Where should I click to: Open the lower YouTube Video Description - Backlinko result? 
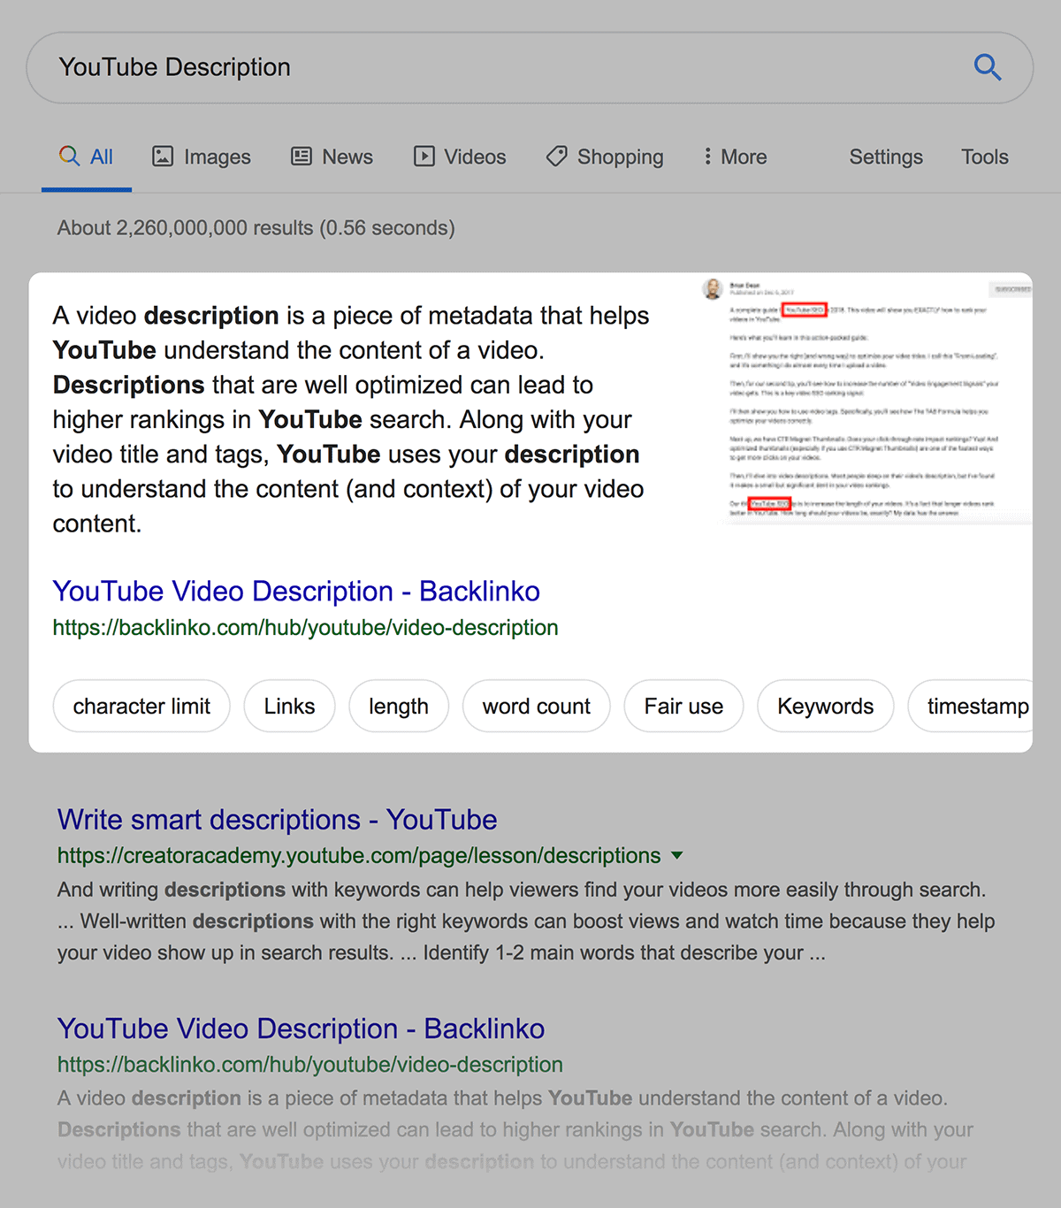pyautogui.click(x=301, y=1028)
